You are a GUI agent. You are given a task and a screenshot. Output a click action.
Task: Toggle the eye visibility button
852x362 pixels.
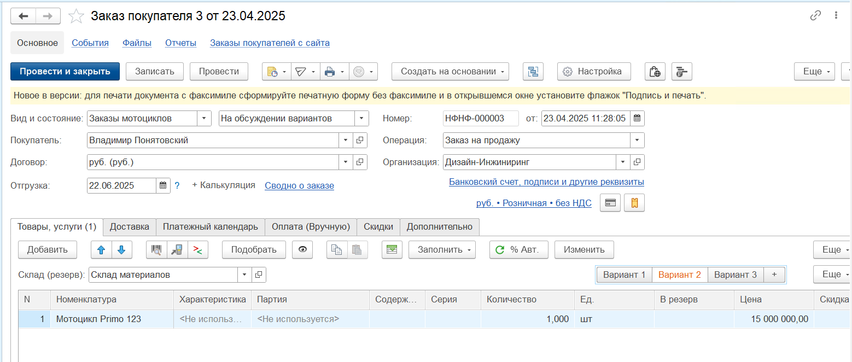(x=302, y=250)
